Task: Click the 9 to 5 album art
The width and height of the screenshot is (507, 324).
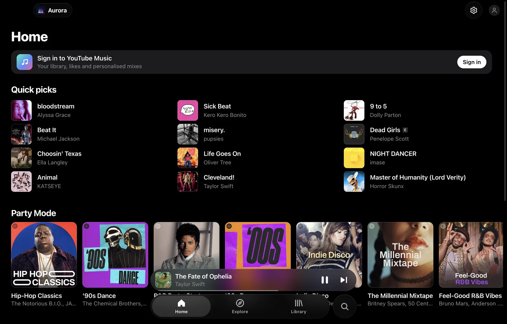Action: click(x=354, y=110)
